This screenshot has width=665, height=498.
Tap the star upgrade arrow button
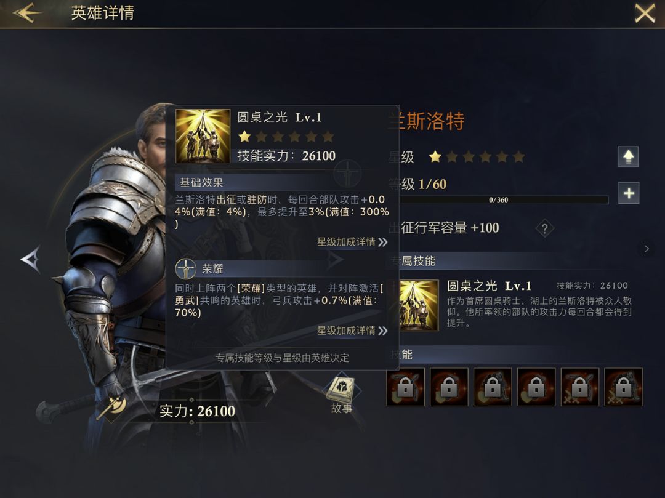(x=628, y=157)
